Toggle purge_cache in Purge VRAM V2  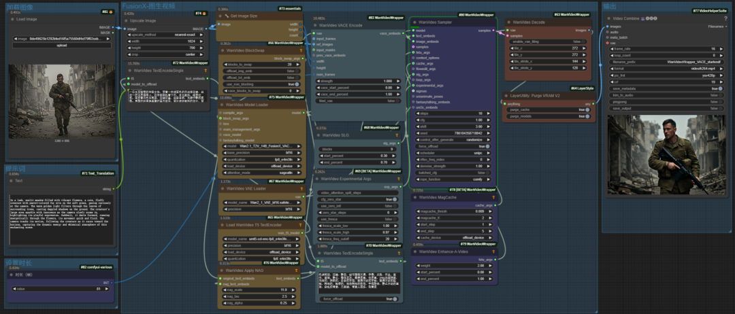[x=548, y=109]
